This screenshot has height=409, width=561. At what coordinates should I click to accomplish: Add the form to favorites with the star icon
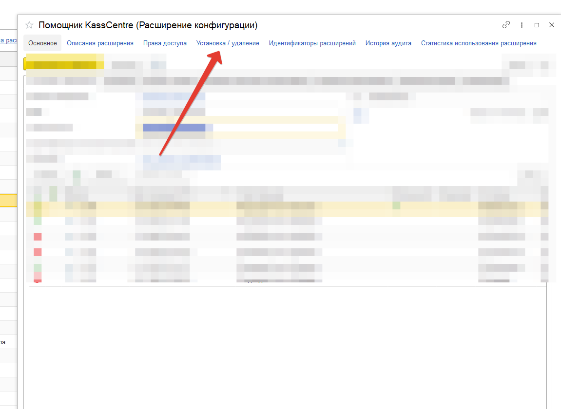[29, 25]
